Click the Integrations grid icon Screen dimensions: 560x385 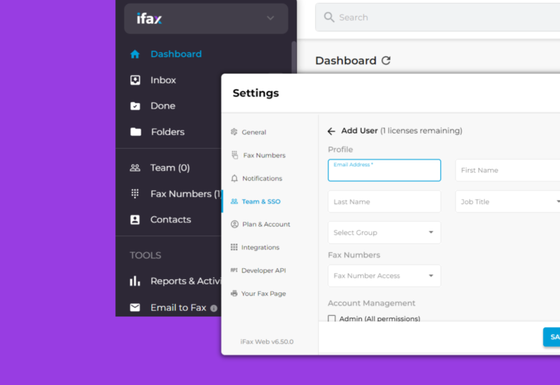tap(234, 247)
